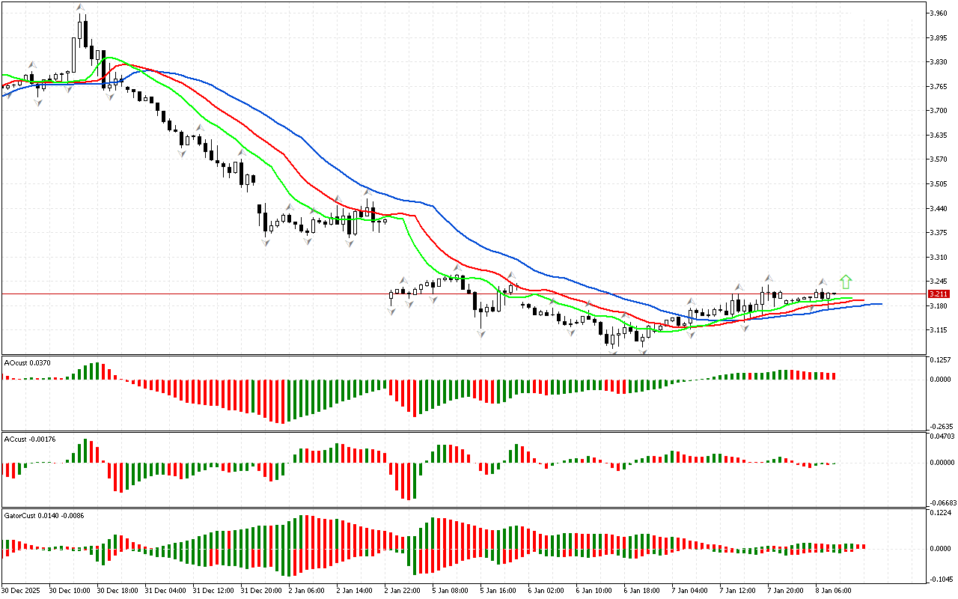Viewport: 958px width, 599px height.
Task: Click the 5 Jan 16:00 time label
Action: (x=499, y=590)
